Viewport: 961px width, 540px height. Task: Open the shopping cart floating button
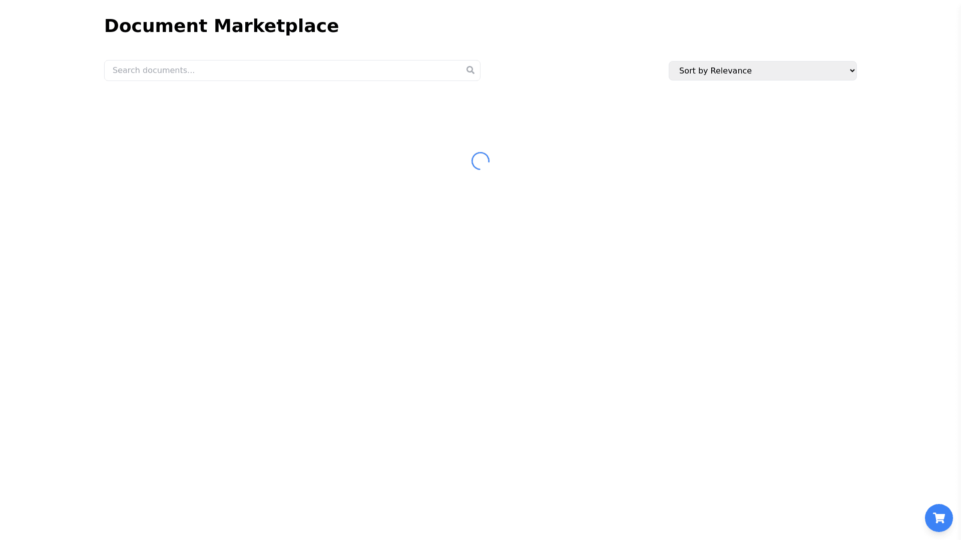[938, 518]
